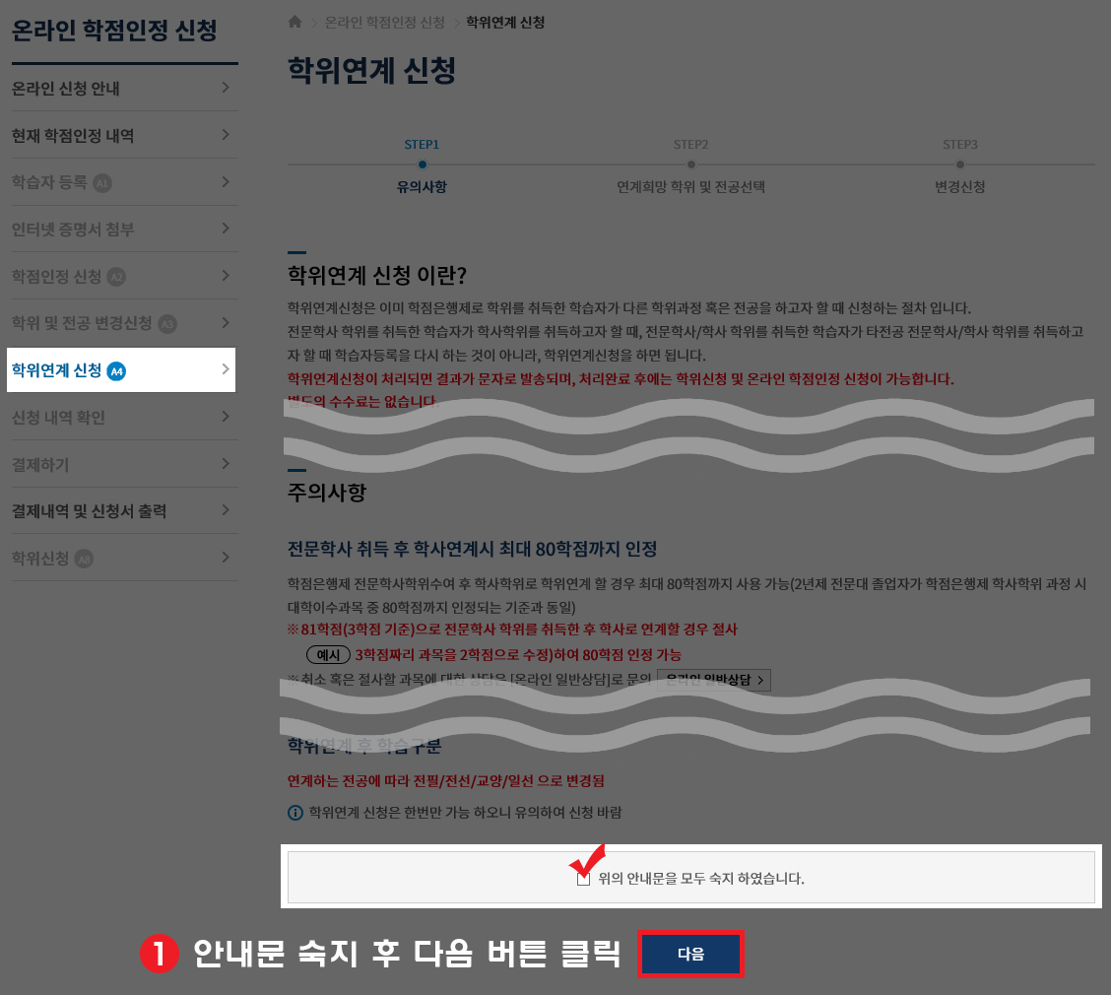Click the 예시 label badge

click(328, 655)
